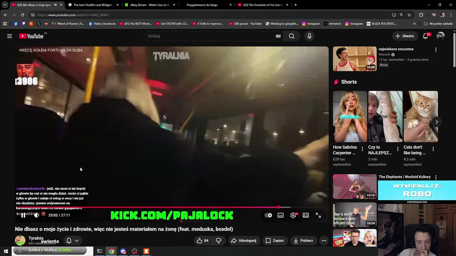Open the tab search dropdown arrow
Viewport: 456px width, 256px height.
5,5
